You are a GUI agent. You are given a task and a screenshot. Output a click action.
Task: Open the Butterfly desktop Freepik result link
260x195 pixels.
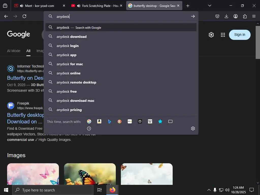[x=25, y=118]
